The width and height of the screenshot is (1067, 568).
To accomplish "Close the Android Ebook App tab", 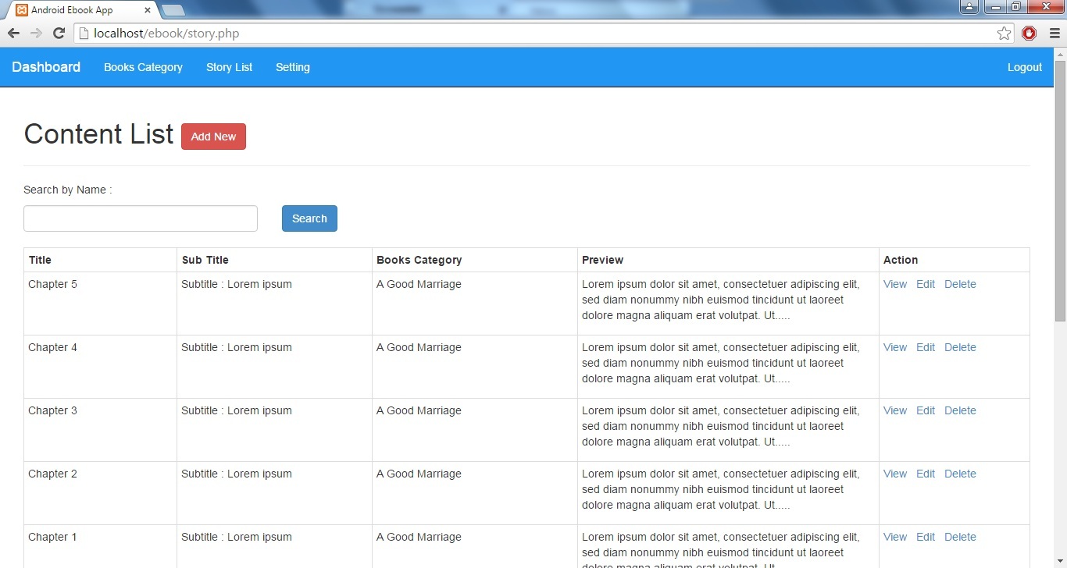I will point(148,10).
